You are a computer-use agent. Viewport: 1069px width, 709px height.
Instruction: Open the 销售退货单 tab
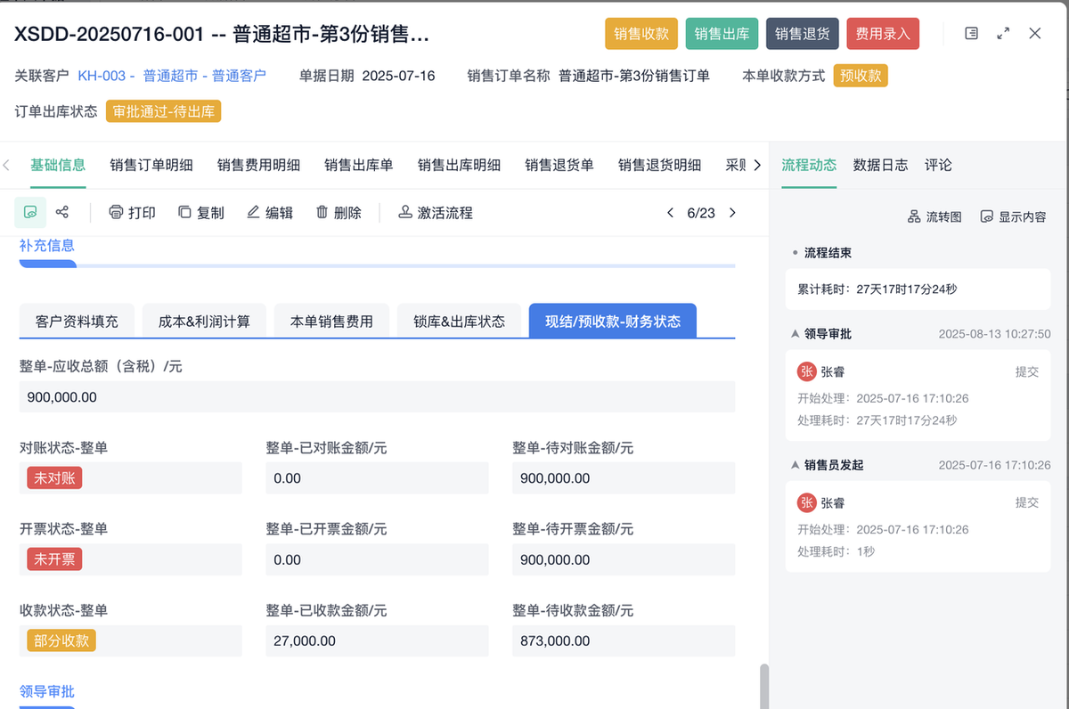(559, 165)
